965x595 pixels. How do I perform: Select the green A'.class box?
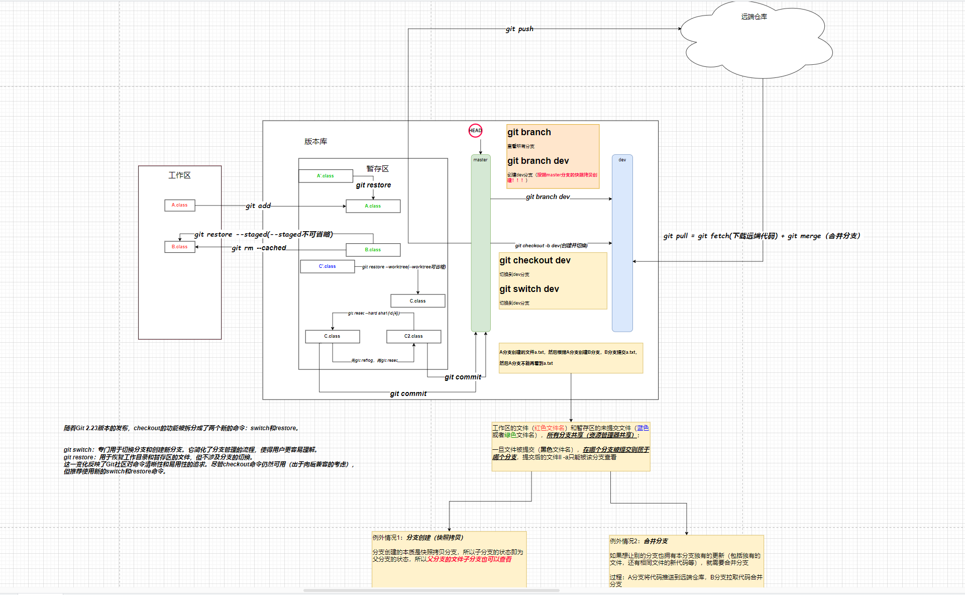pyautogui.click(x=326, y=176)
